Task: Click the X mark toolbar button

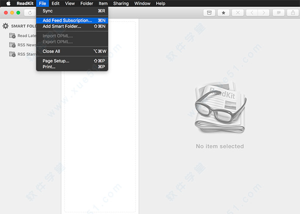Action: tap(237, 13)
